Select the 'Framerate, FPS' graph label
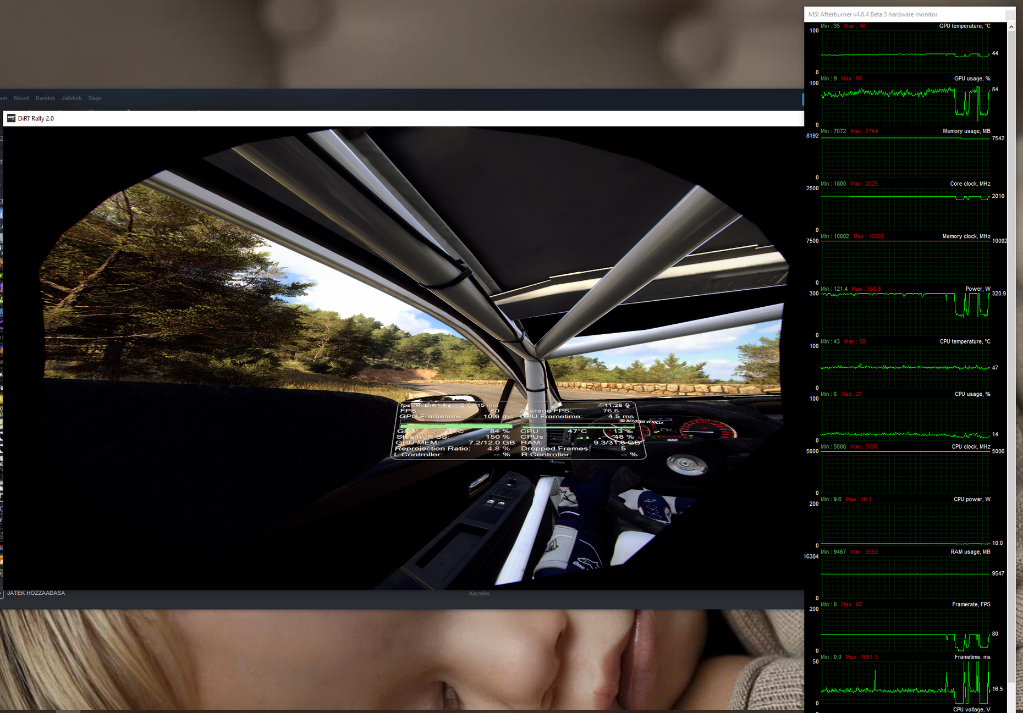This screenshot has width=1023, height=713. pyautogui.click(x=971, y=605)
